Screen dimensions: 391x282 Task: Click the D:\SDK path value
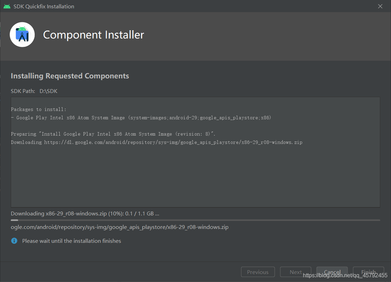pos(48,91)
